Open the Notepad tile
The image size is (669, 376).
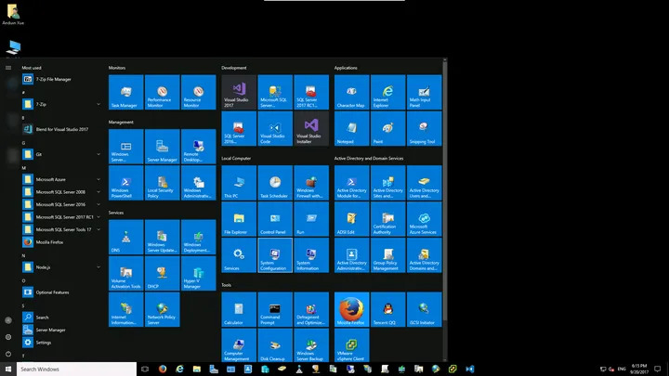(x=351, y=128)
